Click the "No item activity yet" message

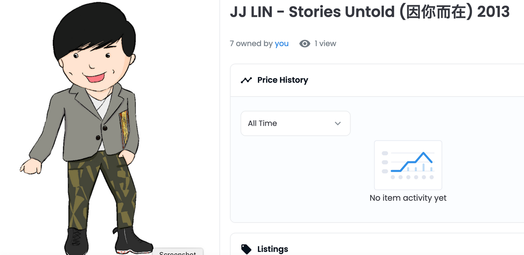click(x=408, y=198)
